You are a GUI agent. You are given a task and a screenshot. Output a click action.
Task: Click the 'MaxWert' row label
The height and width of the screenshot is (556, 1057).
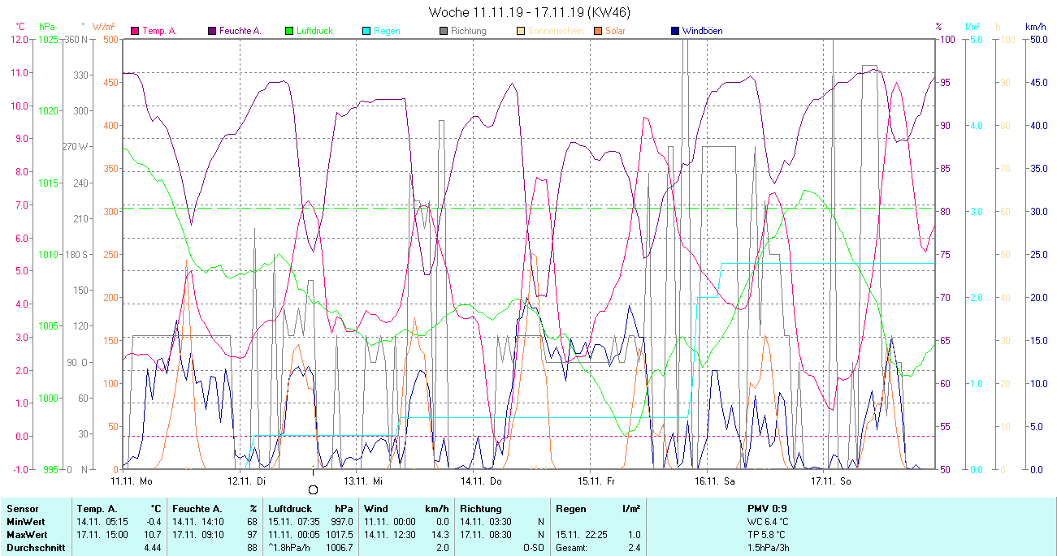coord(27,535)
